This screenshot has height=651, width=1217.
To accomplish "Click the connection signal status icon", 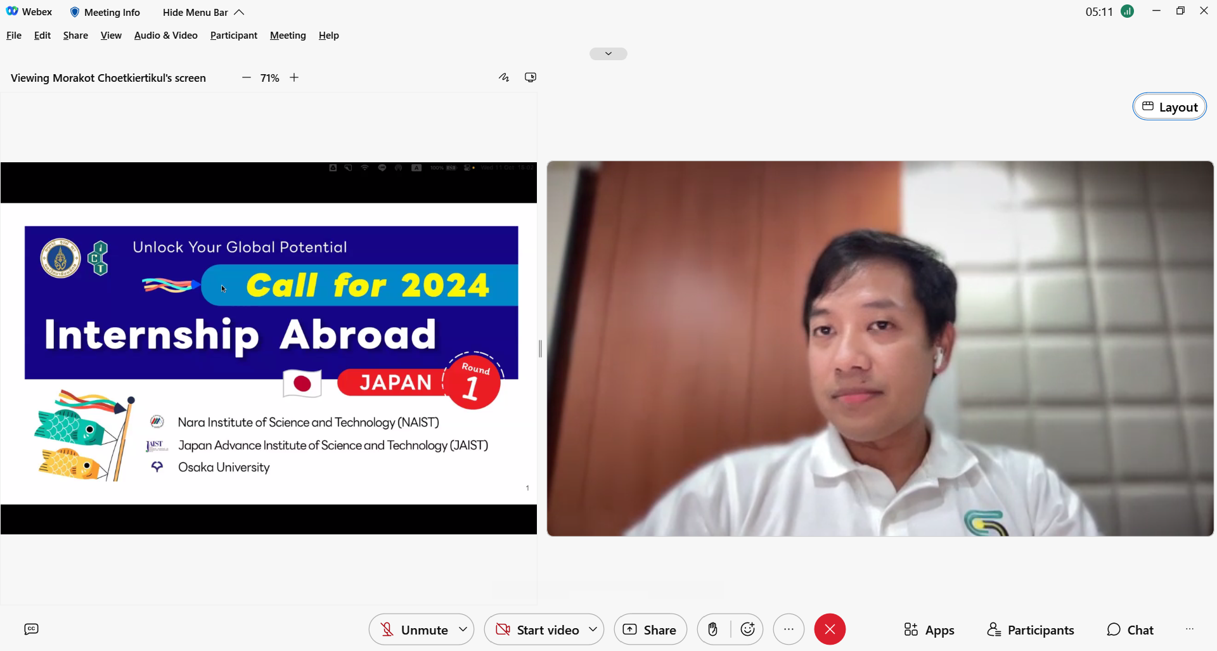I will (1127, 11).
